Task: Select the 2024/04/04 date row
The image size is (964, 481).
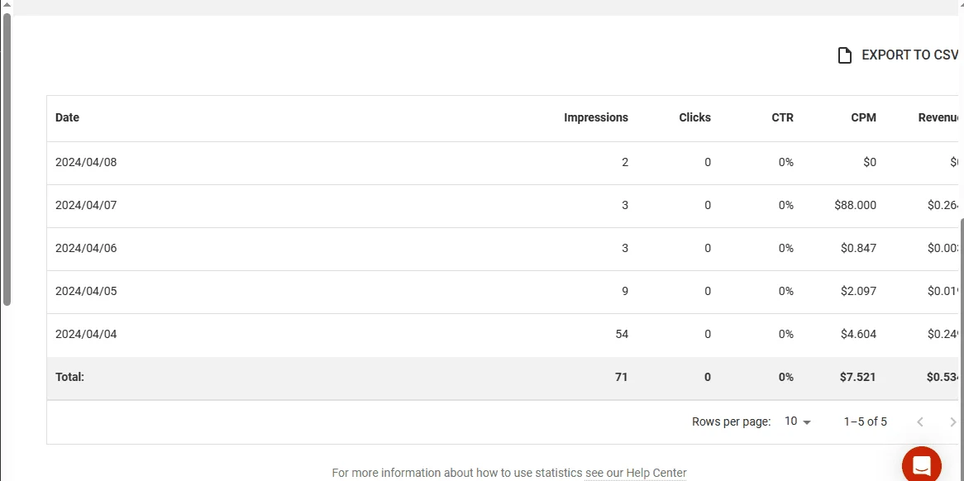Action: point(503,335)
